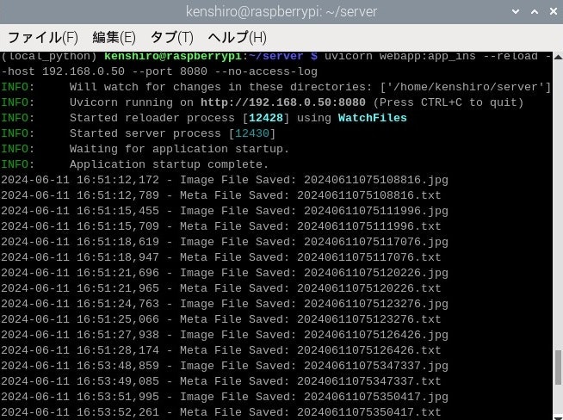Click filename 20240611075123276.txt
Viewport: 563px width, 420px height.
click(x=368, y=319)
